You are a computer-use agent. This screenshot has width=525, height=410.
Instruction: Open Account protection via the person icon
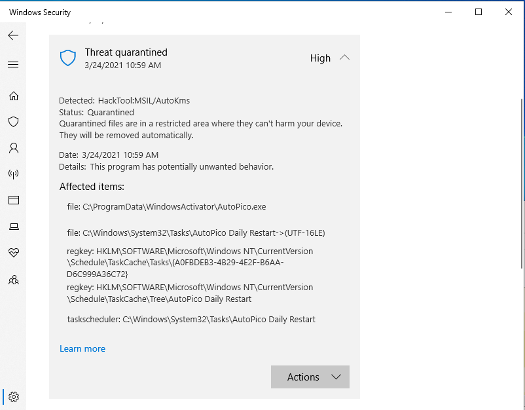click(x=13, y=148)
